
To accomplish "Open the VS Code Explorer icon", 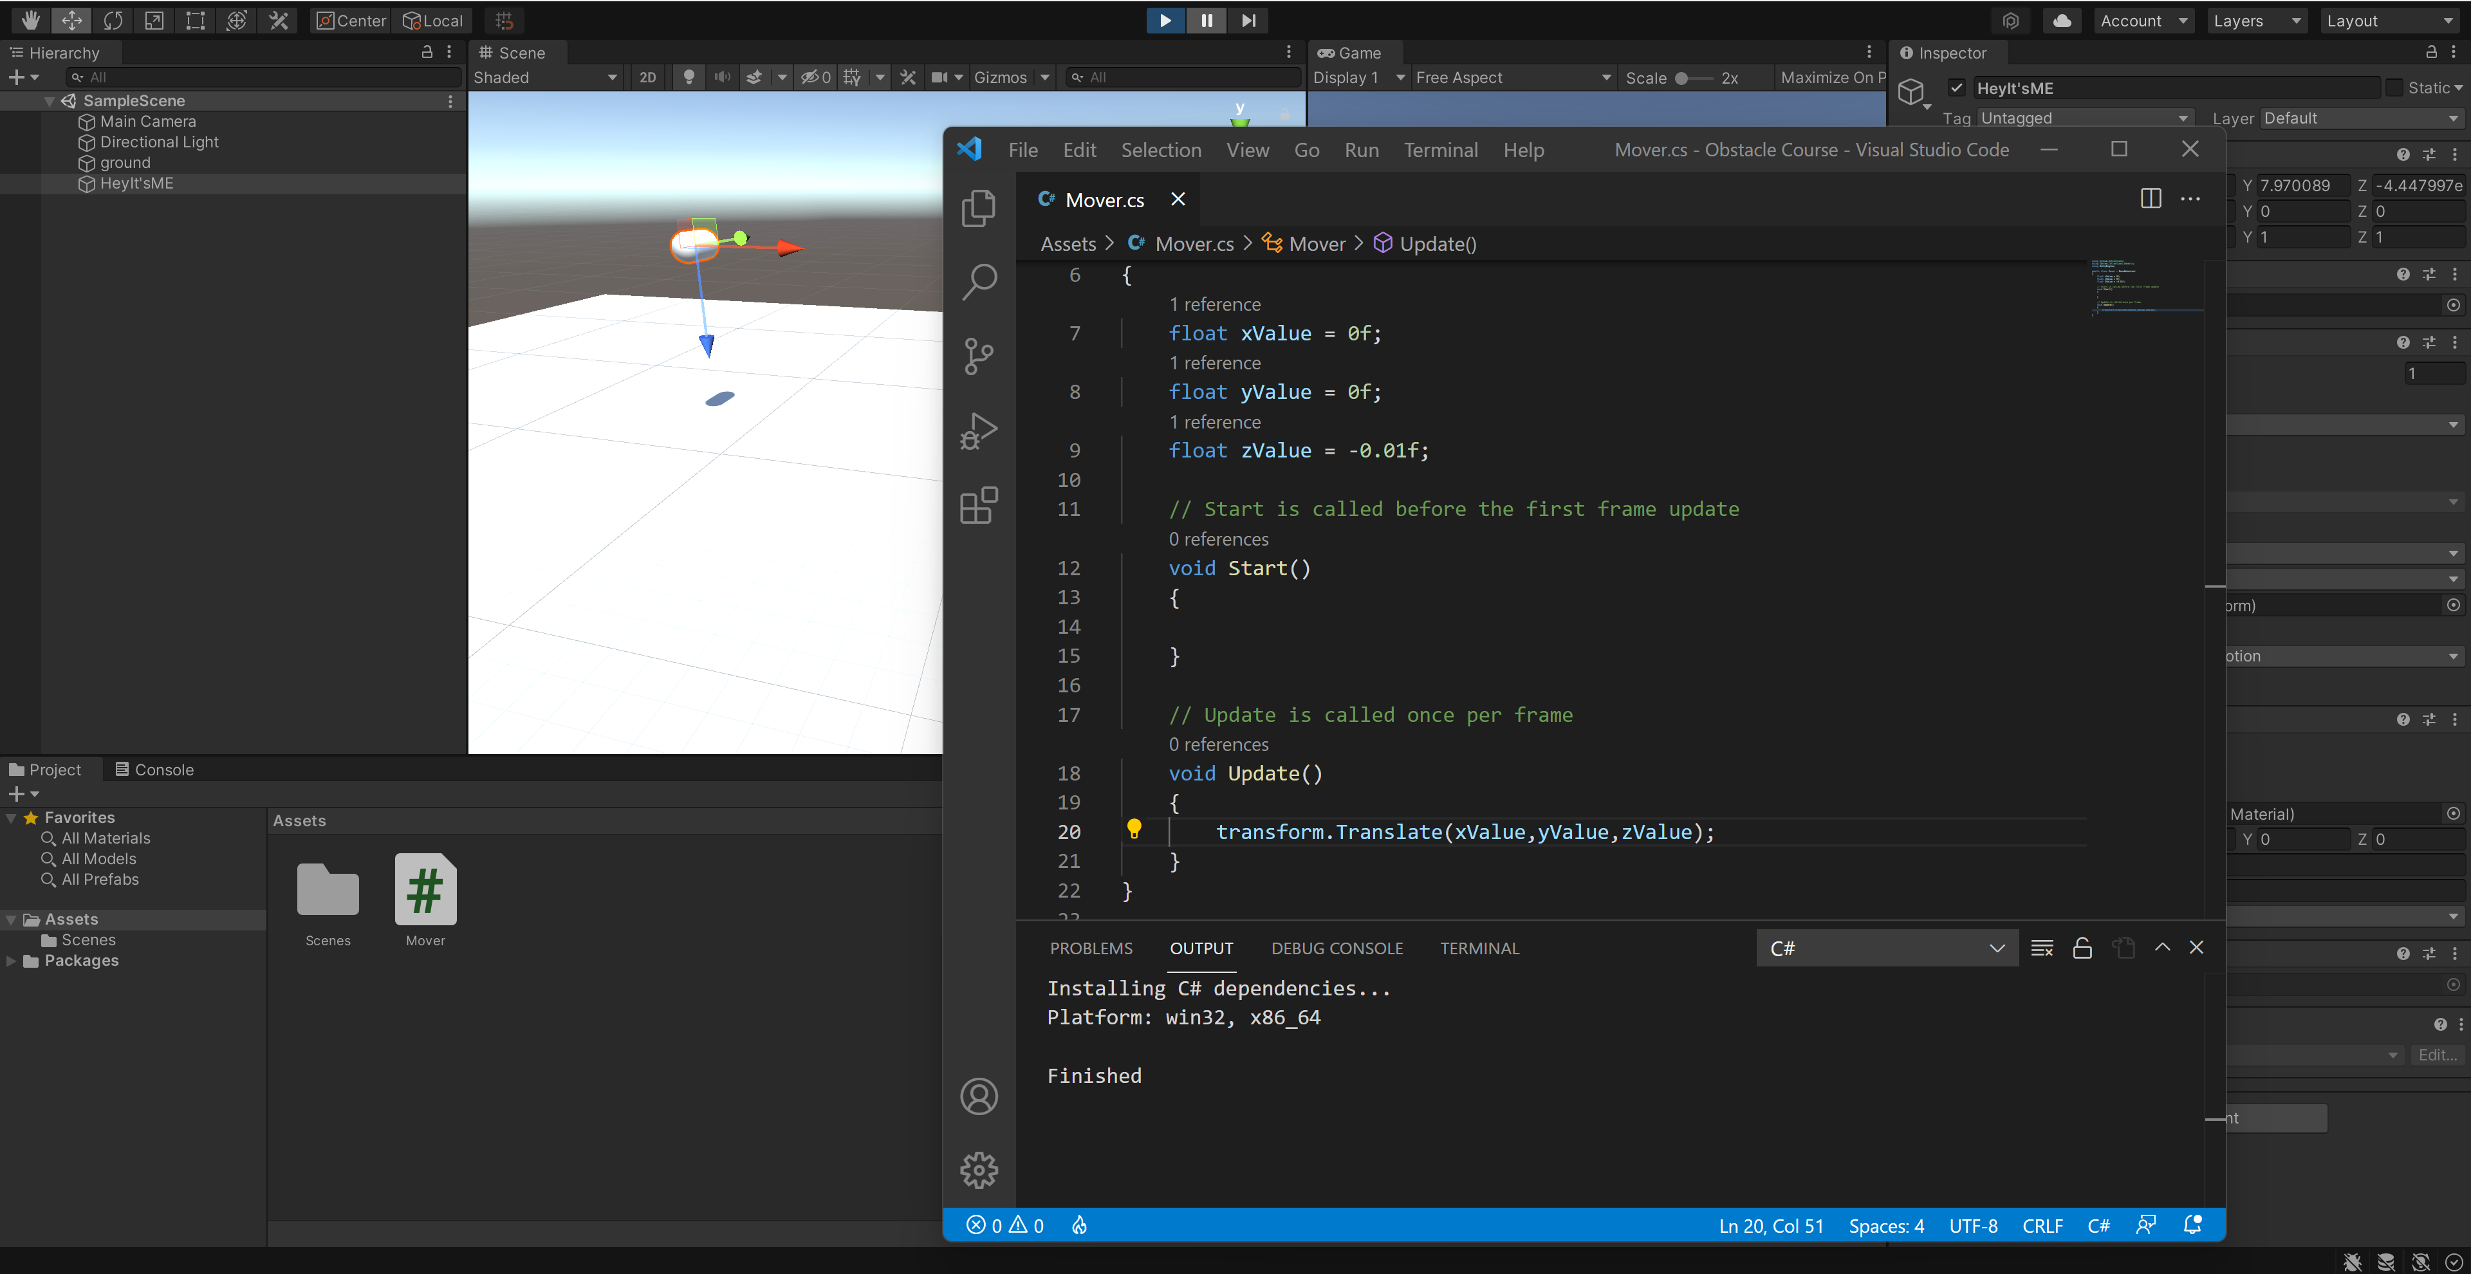I will click(x=978, y=207).
